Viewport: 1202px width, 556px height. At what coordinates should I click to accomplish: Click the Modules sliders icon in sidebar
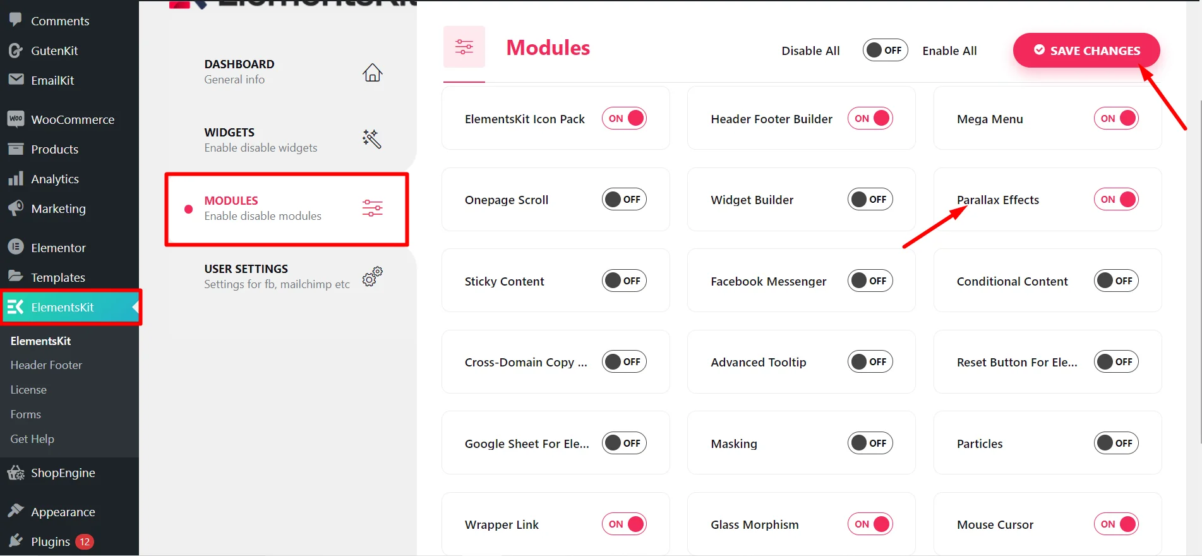372,208
